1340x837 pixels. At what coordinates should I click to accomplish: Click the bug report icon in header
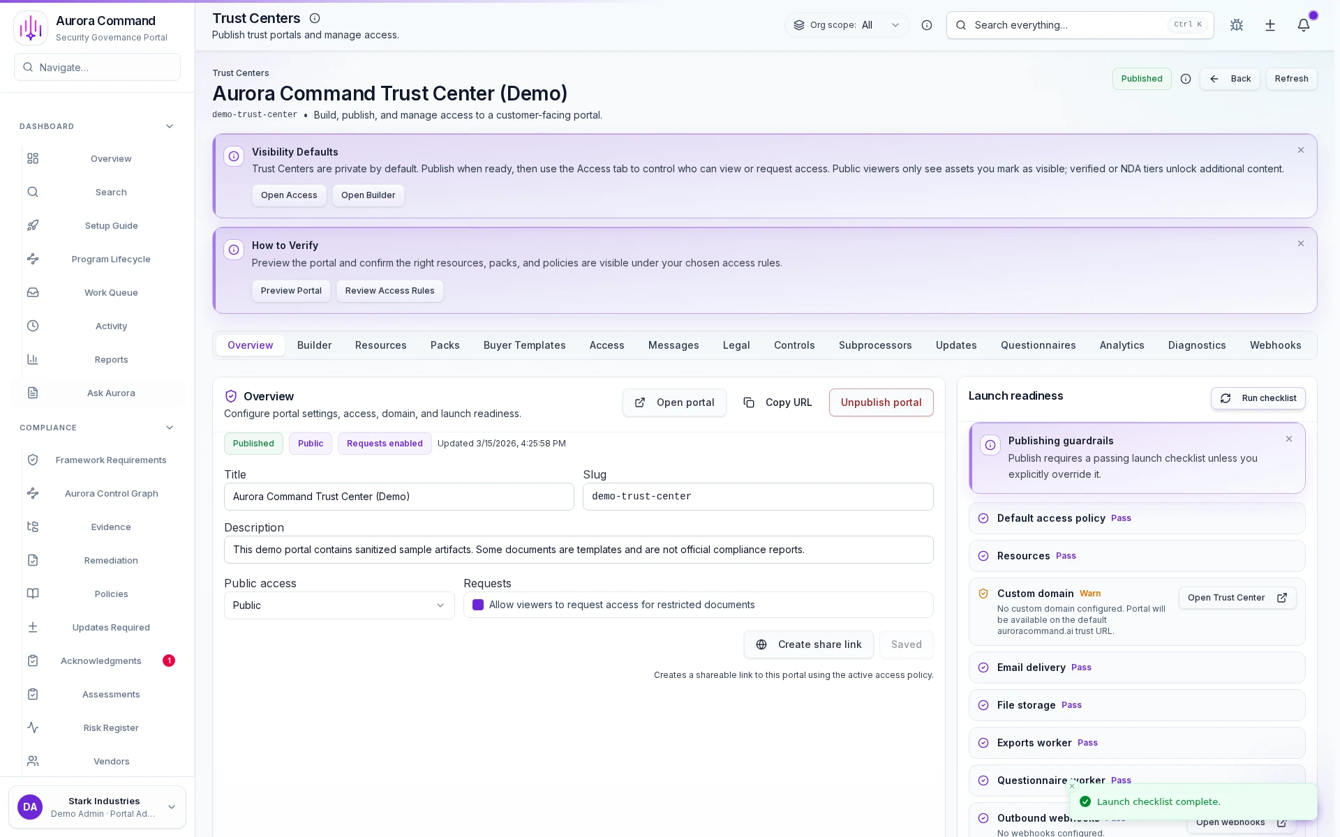[1236, 25]
